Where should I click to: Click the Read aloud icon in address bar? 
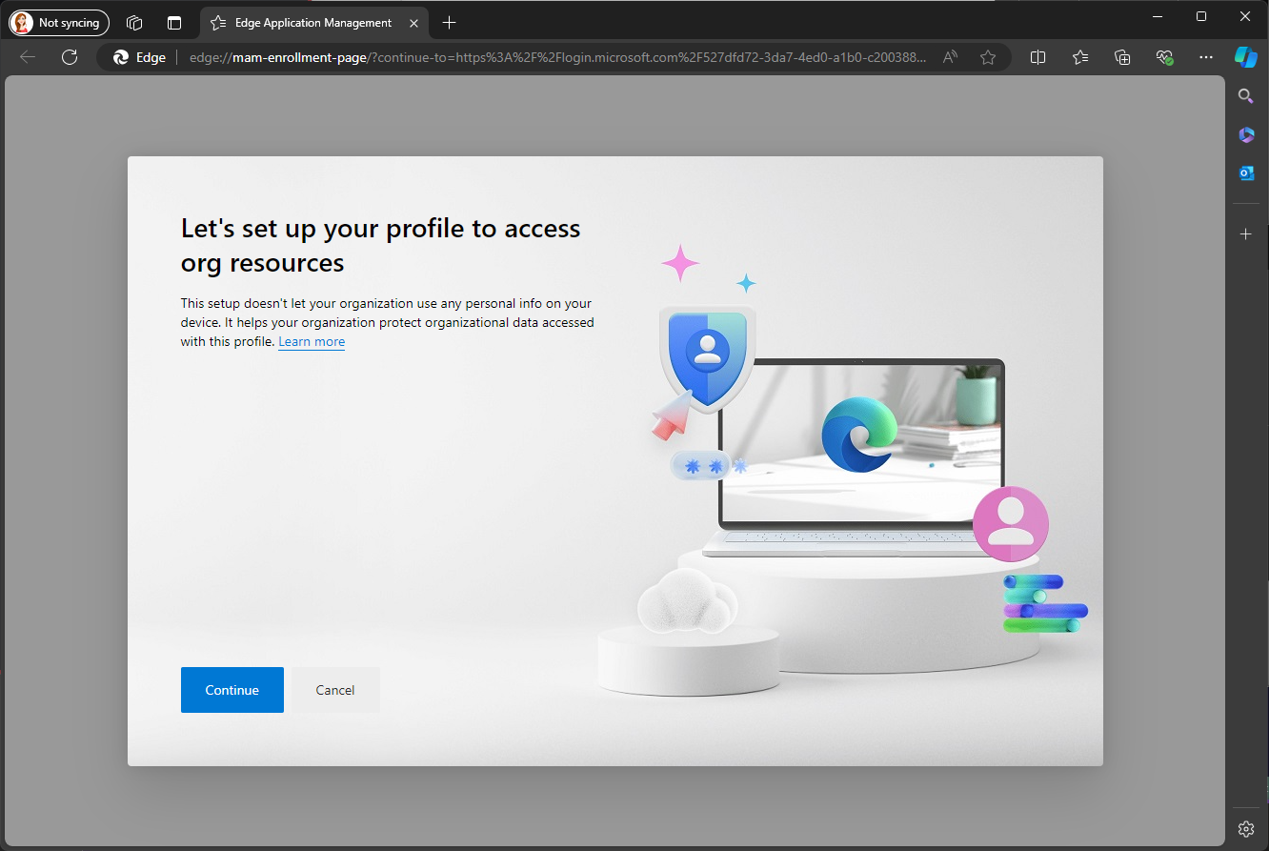pos(950,57)
